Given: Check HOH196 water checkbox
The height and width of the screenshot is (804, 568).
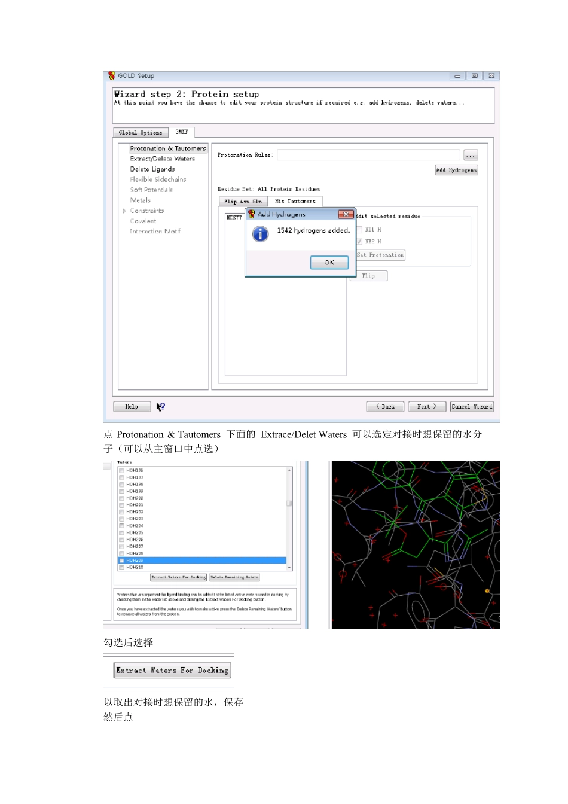Looking at the screenshot, I should coord(121,471).
